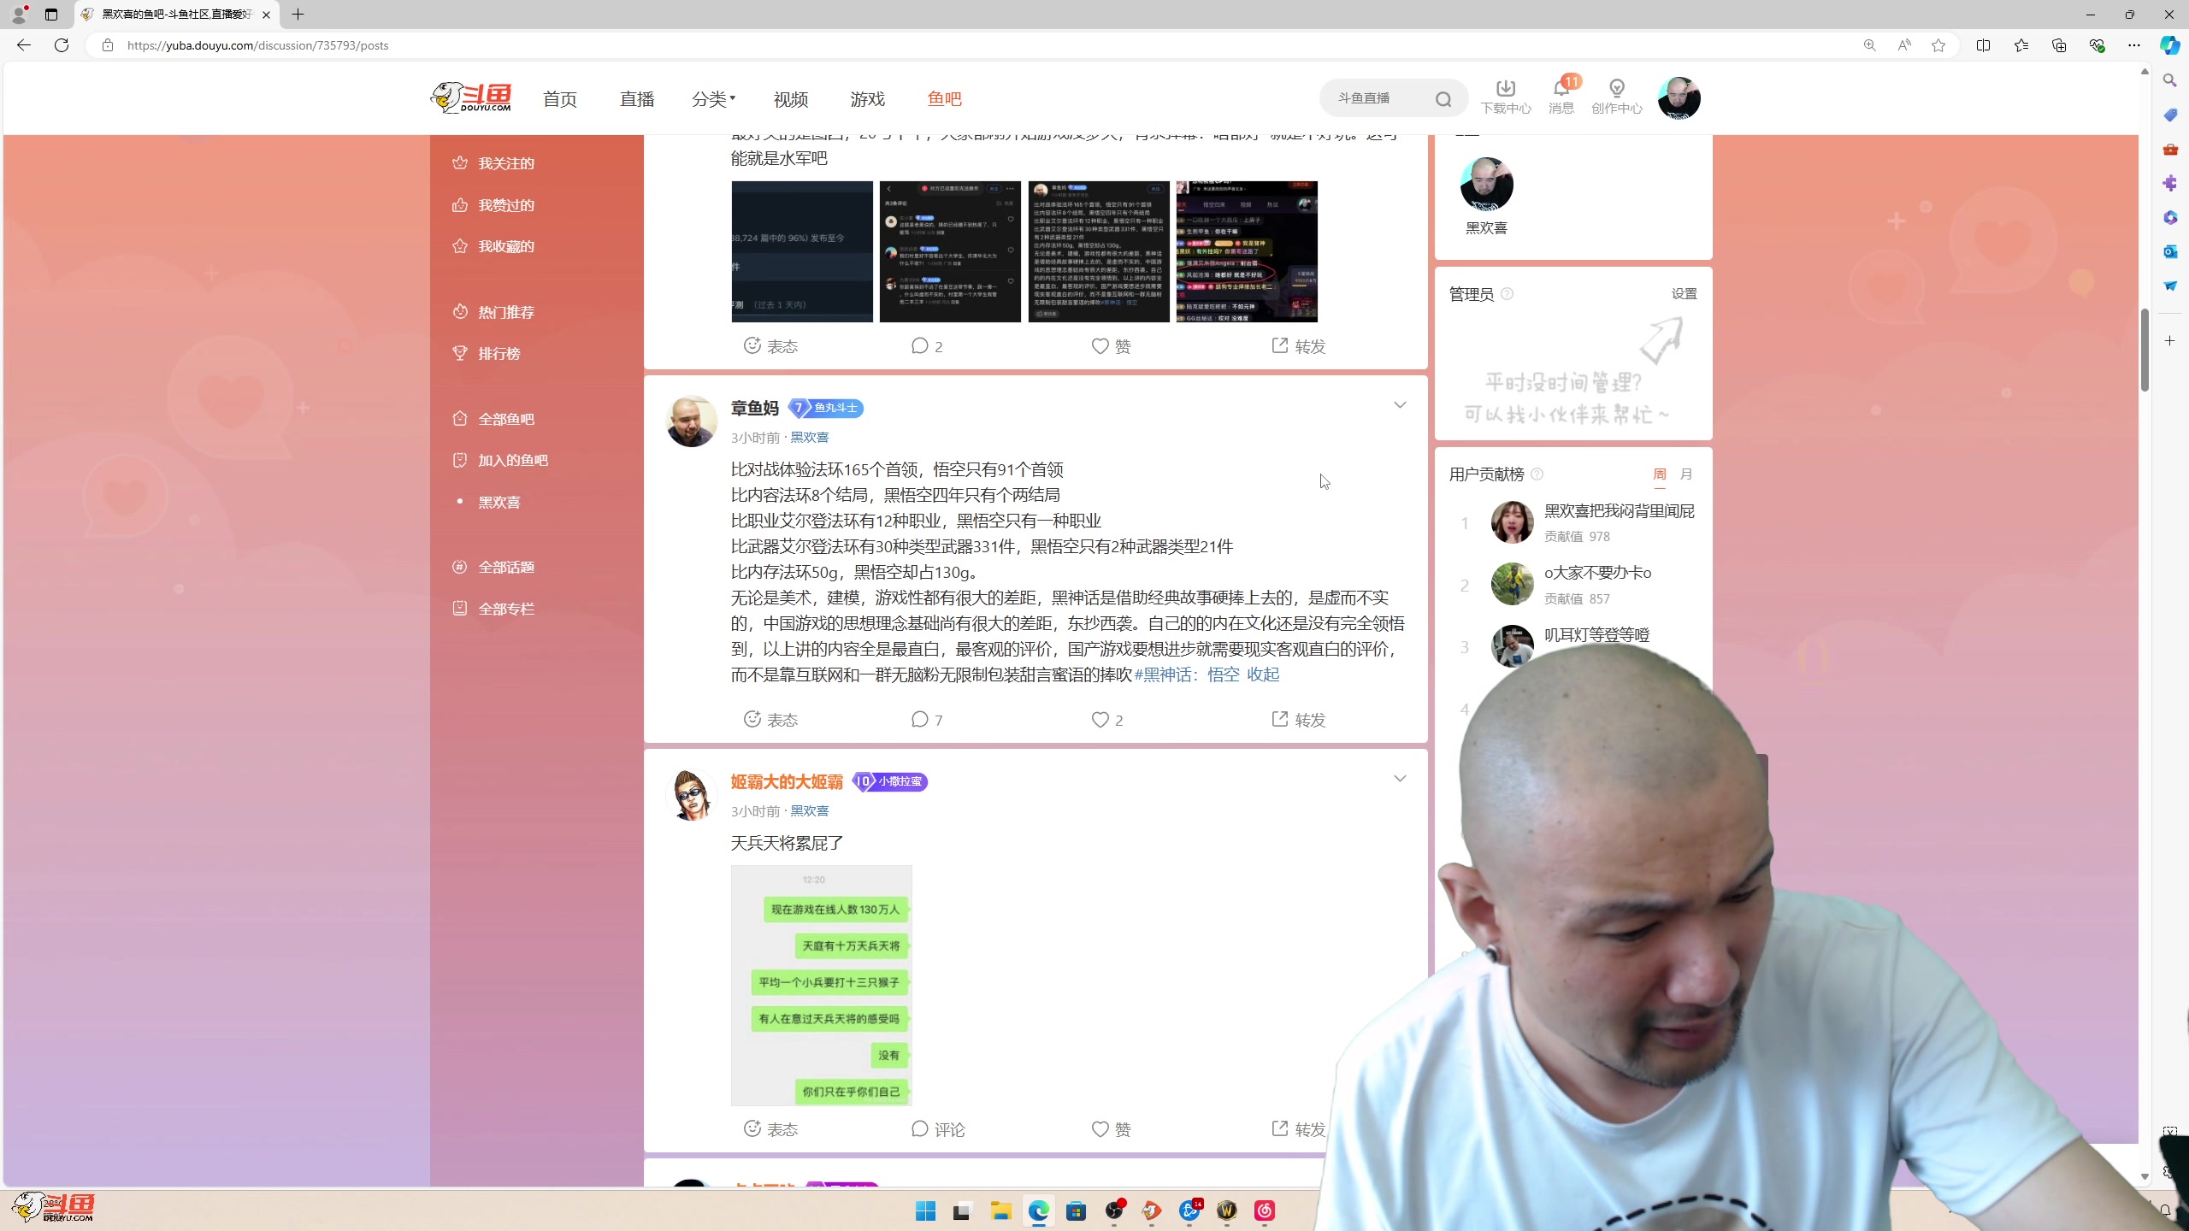Open second post image thumbnail
Image resolution: width=2189 pixels, height=1231 pixels.
pyautogui.click(x=950, y=251)
